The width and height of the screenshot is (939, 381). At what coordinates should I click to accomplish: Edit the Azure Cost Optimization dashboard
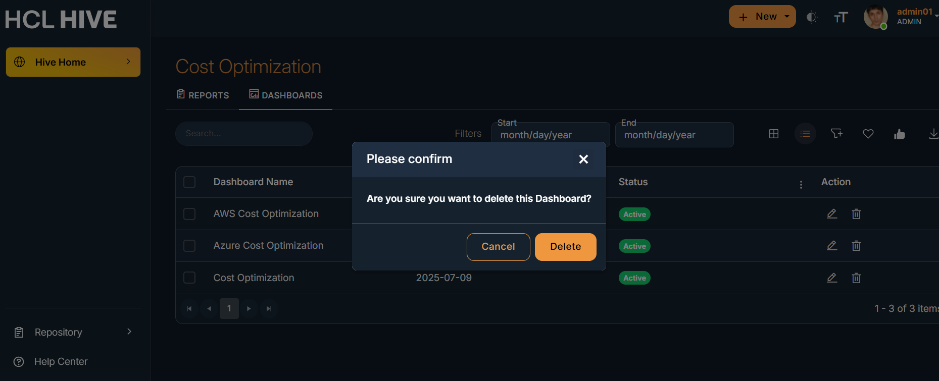tap(832, 246)
